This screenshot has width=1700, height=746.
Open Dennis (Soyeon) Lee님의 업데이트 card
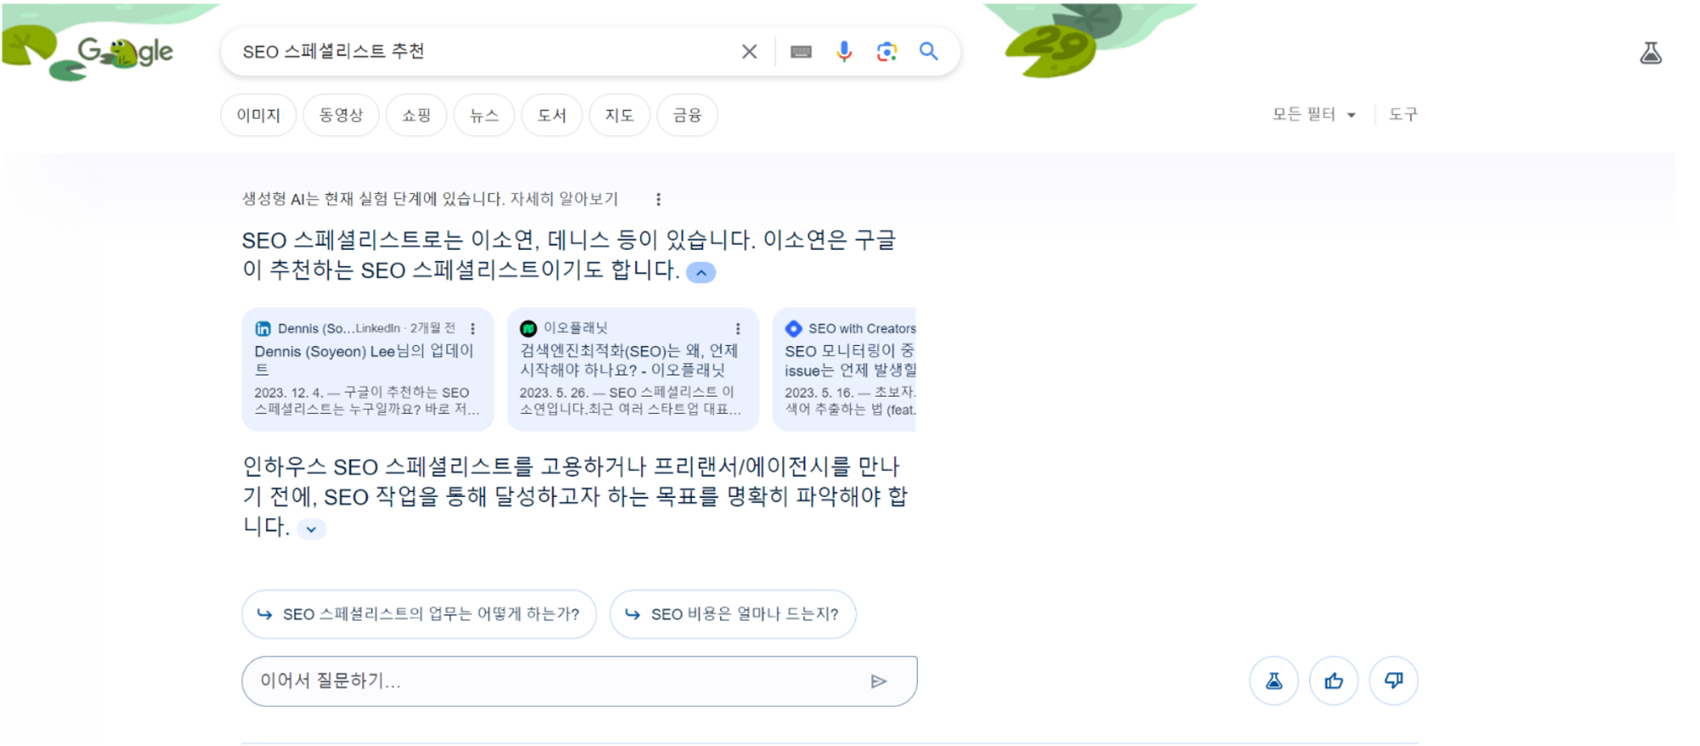tap(368, 370)
